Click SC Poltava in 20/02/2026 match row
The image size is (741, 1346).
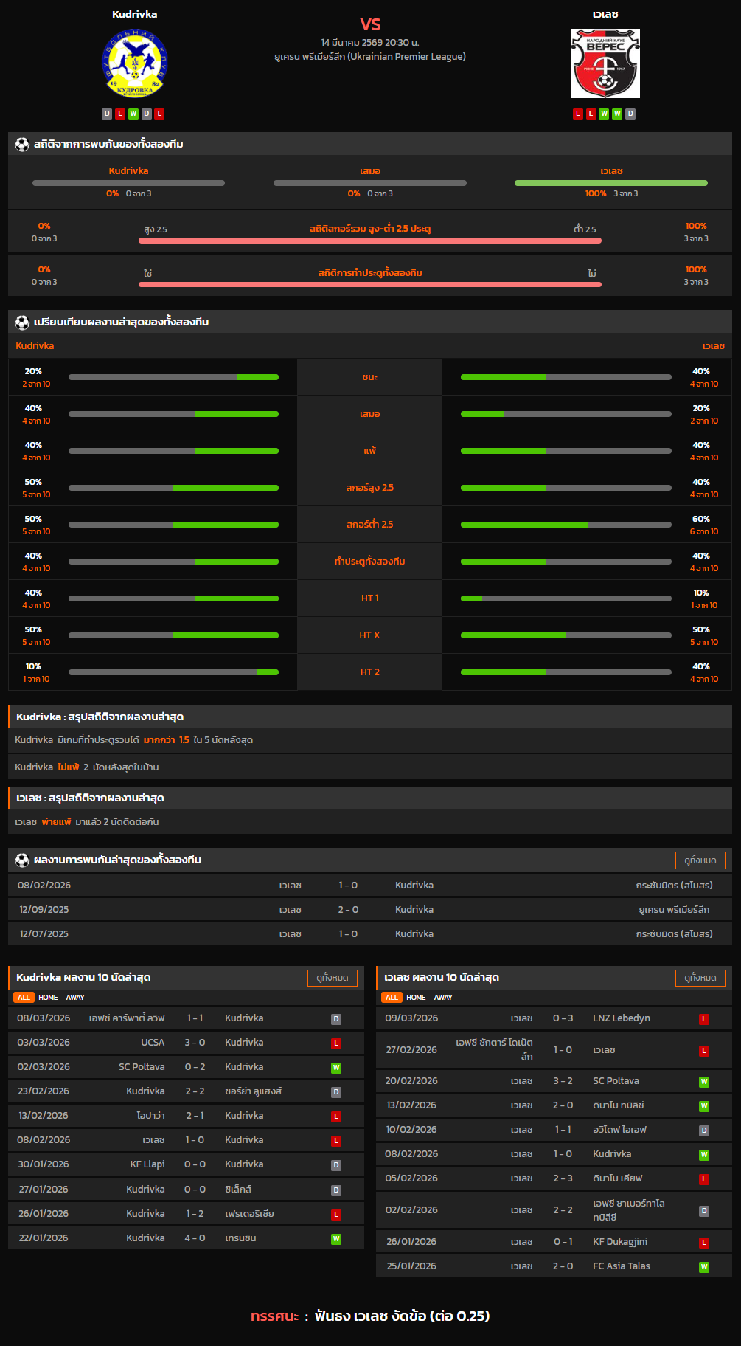coord(616,1081)
